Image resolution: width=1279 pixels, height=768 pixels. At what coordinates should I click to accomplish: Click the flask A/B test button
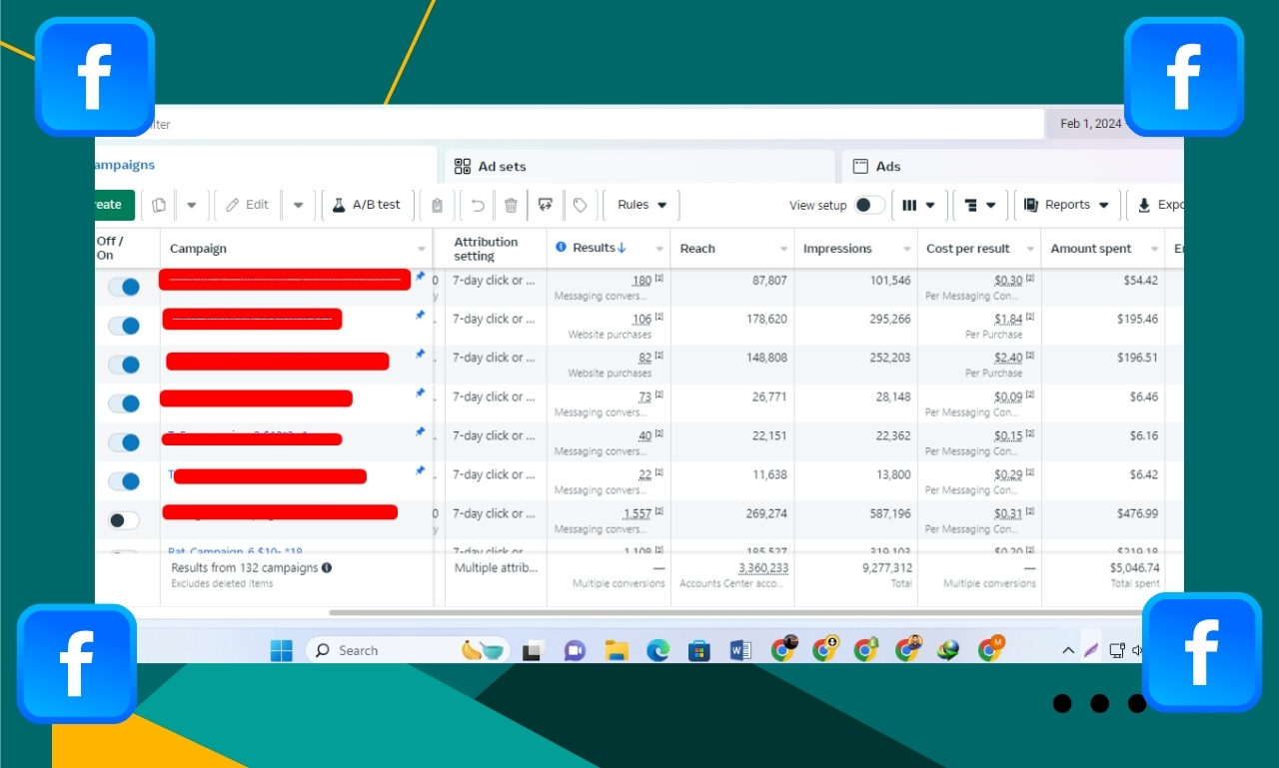[x=366, y=205]
